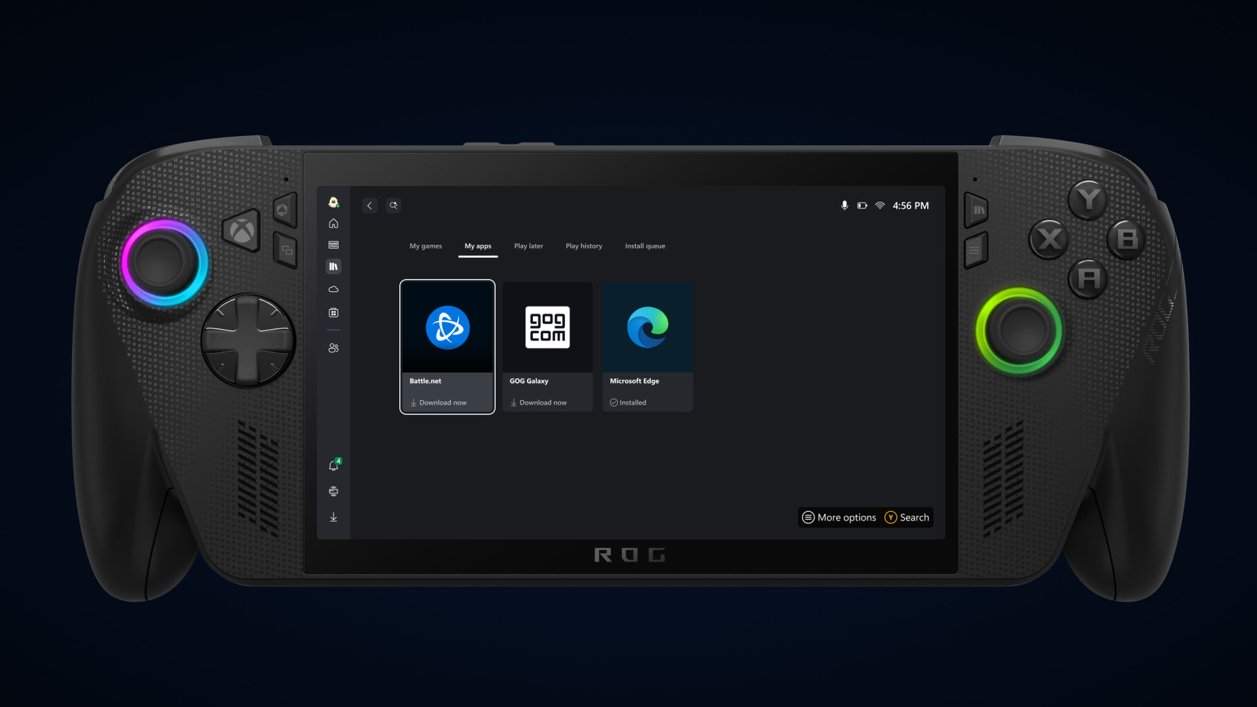Viewport: 1257px width, 707px height.
Task: Open Cloud gaming from the sidebar
Action: [333, 289]
